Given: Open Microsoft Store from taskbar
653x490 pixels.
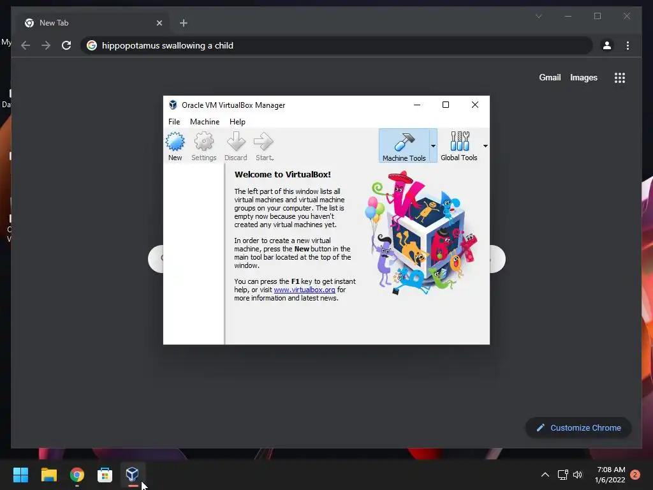Looking at the screenshot, I should 105,475.
